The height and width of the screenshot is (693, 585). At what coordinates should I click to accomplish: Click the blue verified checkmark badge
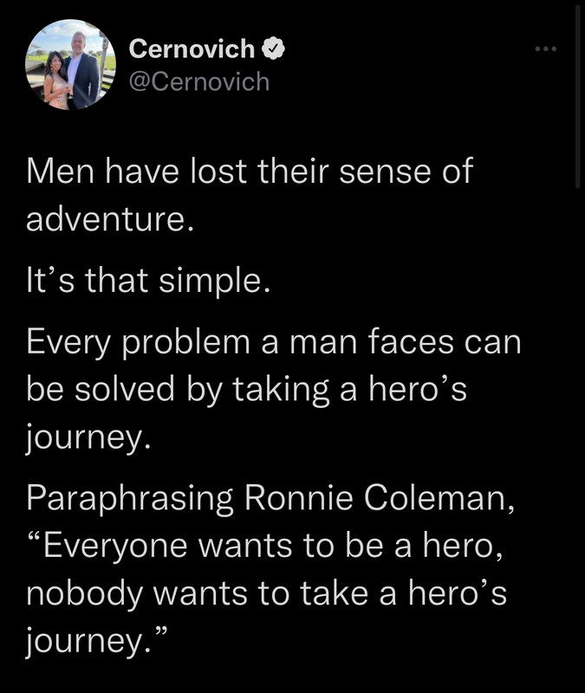point(274,49)
